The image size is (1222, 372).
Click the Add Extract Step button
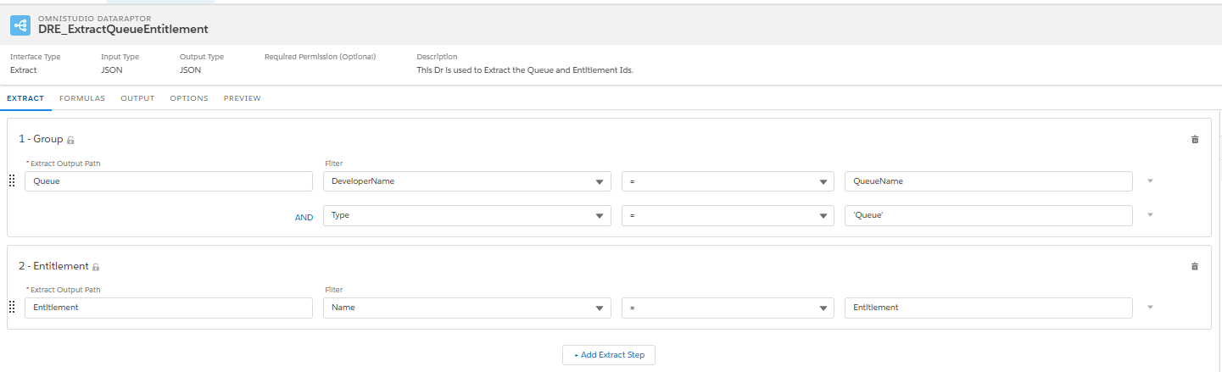609,355
